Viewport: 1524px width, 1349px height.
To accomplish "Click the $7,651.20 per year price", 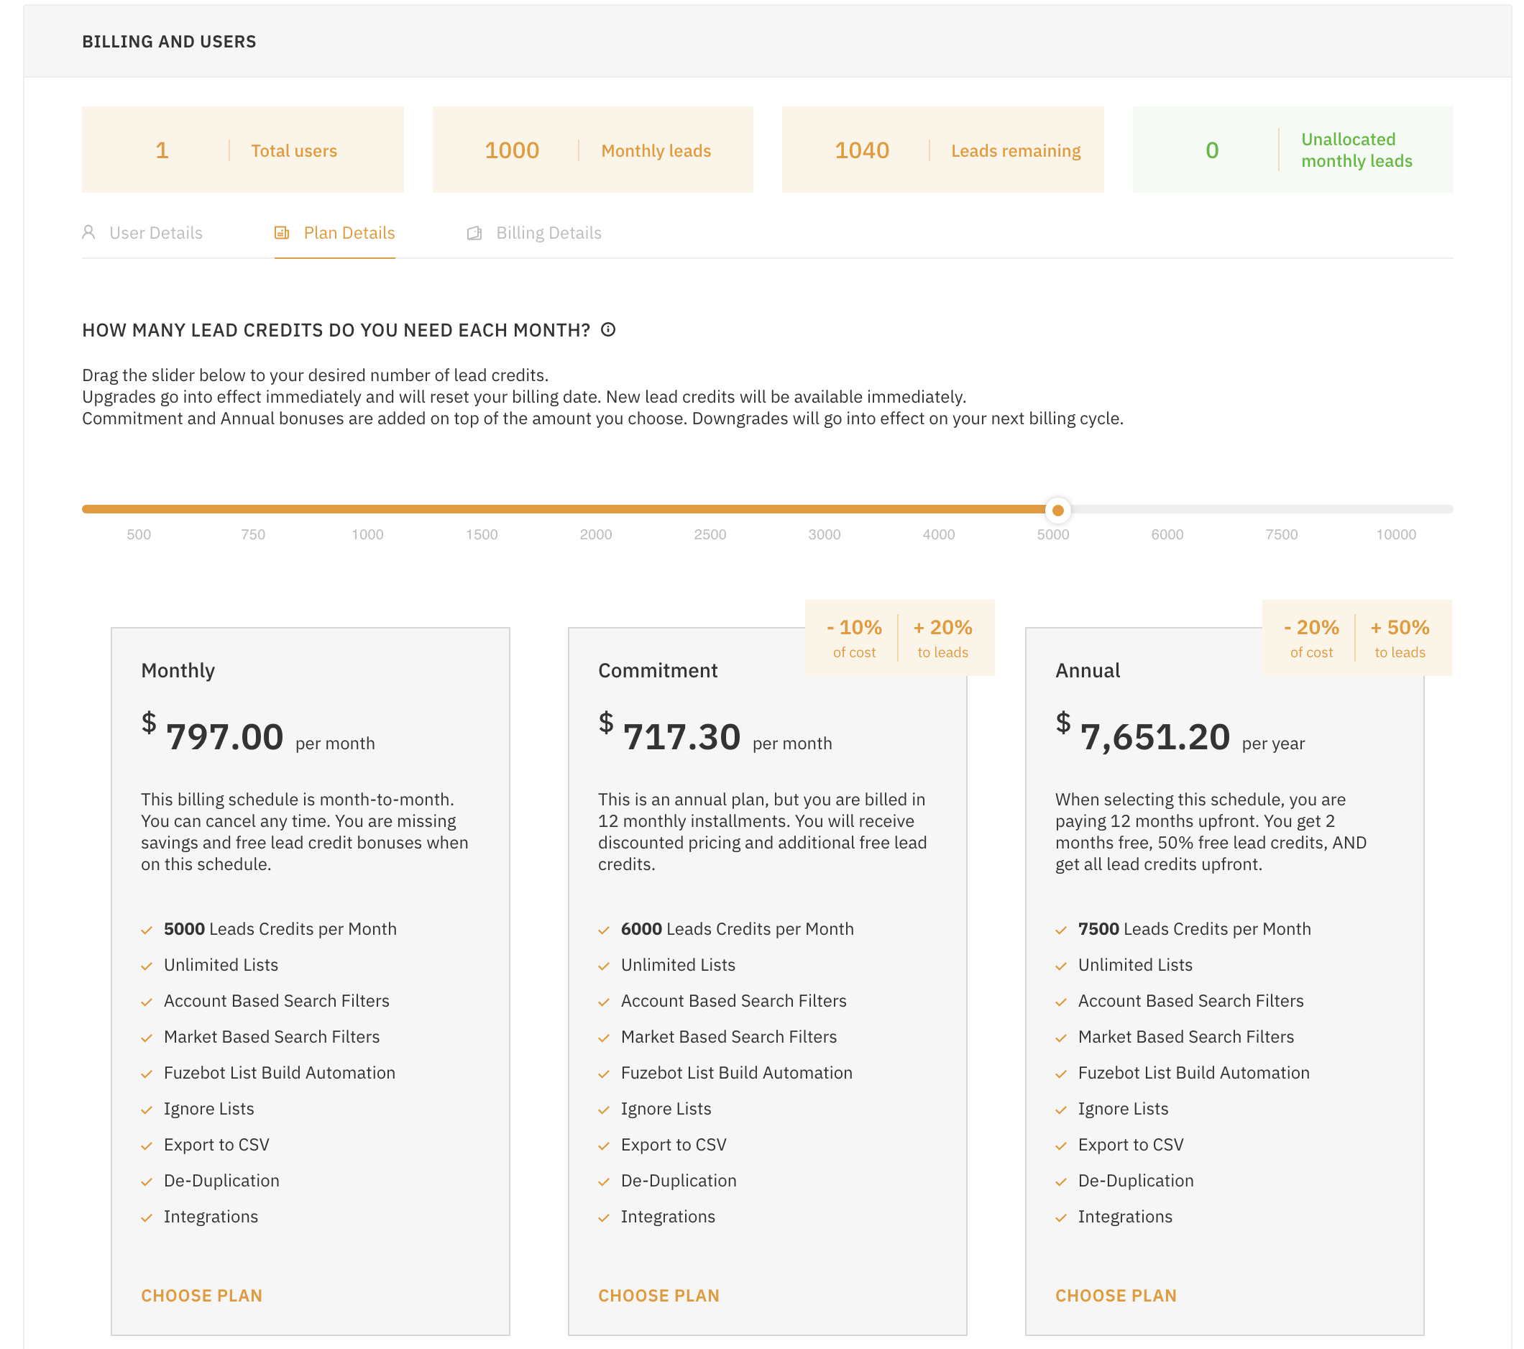I will coord(1180,733).
